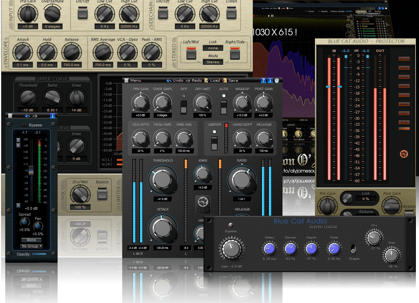Flip the AUTO makeup switch on dark compressor
419x303 pixels.
tap(224, 107)
